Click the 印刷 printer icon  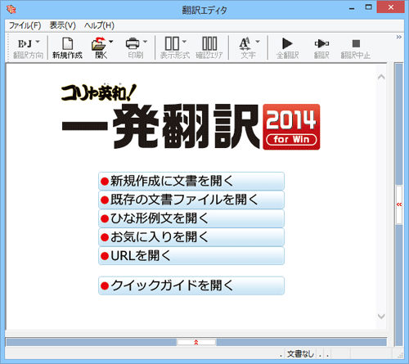pos(133,43)
